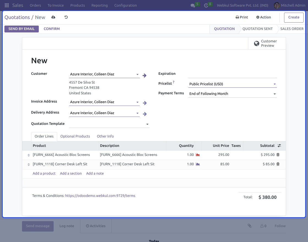Open the Activities button in chatter
Screen dimensions: 308x242
[x=96, y=226]
